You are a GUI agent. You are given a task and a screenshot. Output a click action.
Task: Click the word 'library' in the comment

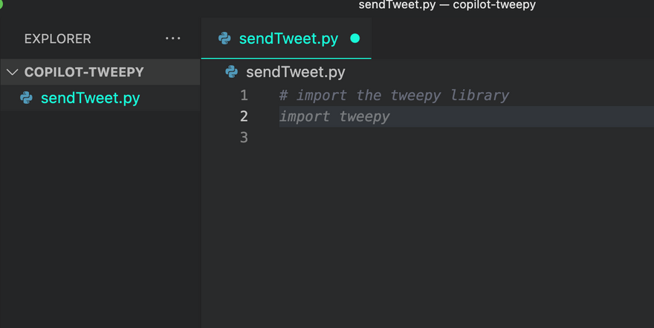(479, 95)
